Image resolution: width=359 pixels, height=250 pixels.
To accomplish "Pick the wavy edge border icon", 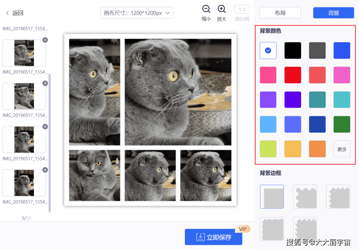I will pos(305,229).
